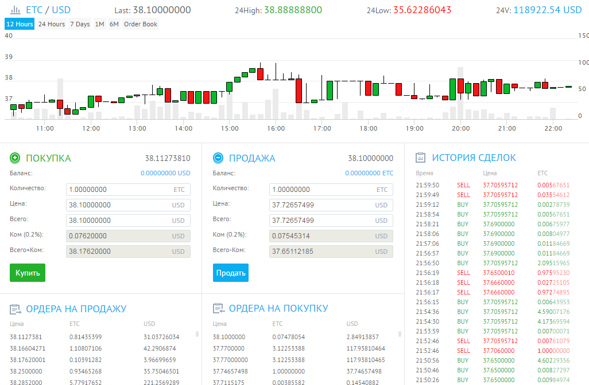Click the blue minus icon beside ПРОДАЖА
This screenshot has width=589, height=385.
[218, 158]
